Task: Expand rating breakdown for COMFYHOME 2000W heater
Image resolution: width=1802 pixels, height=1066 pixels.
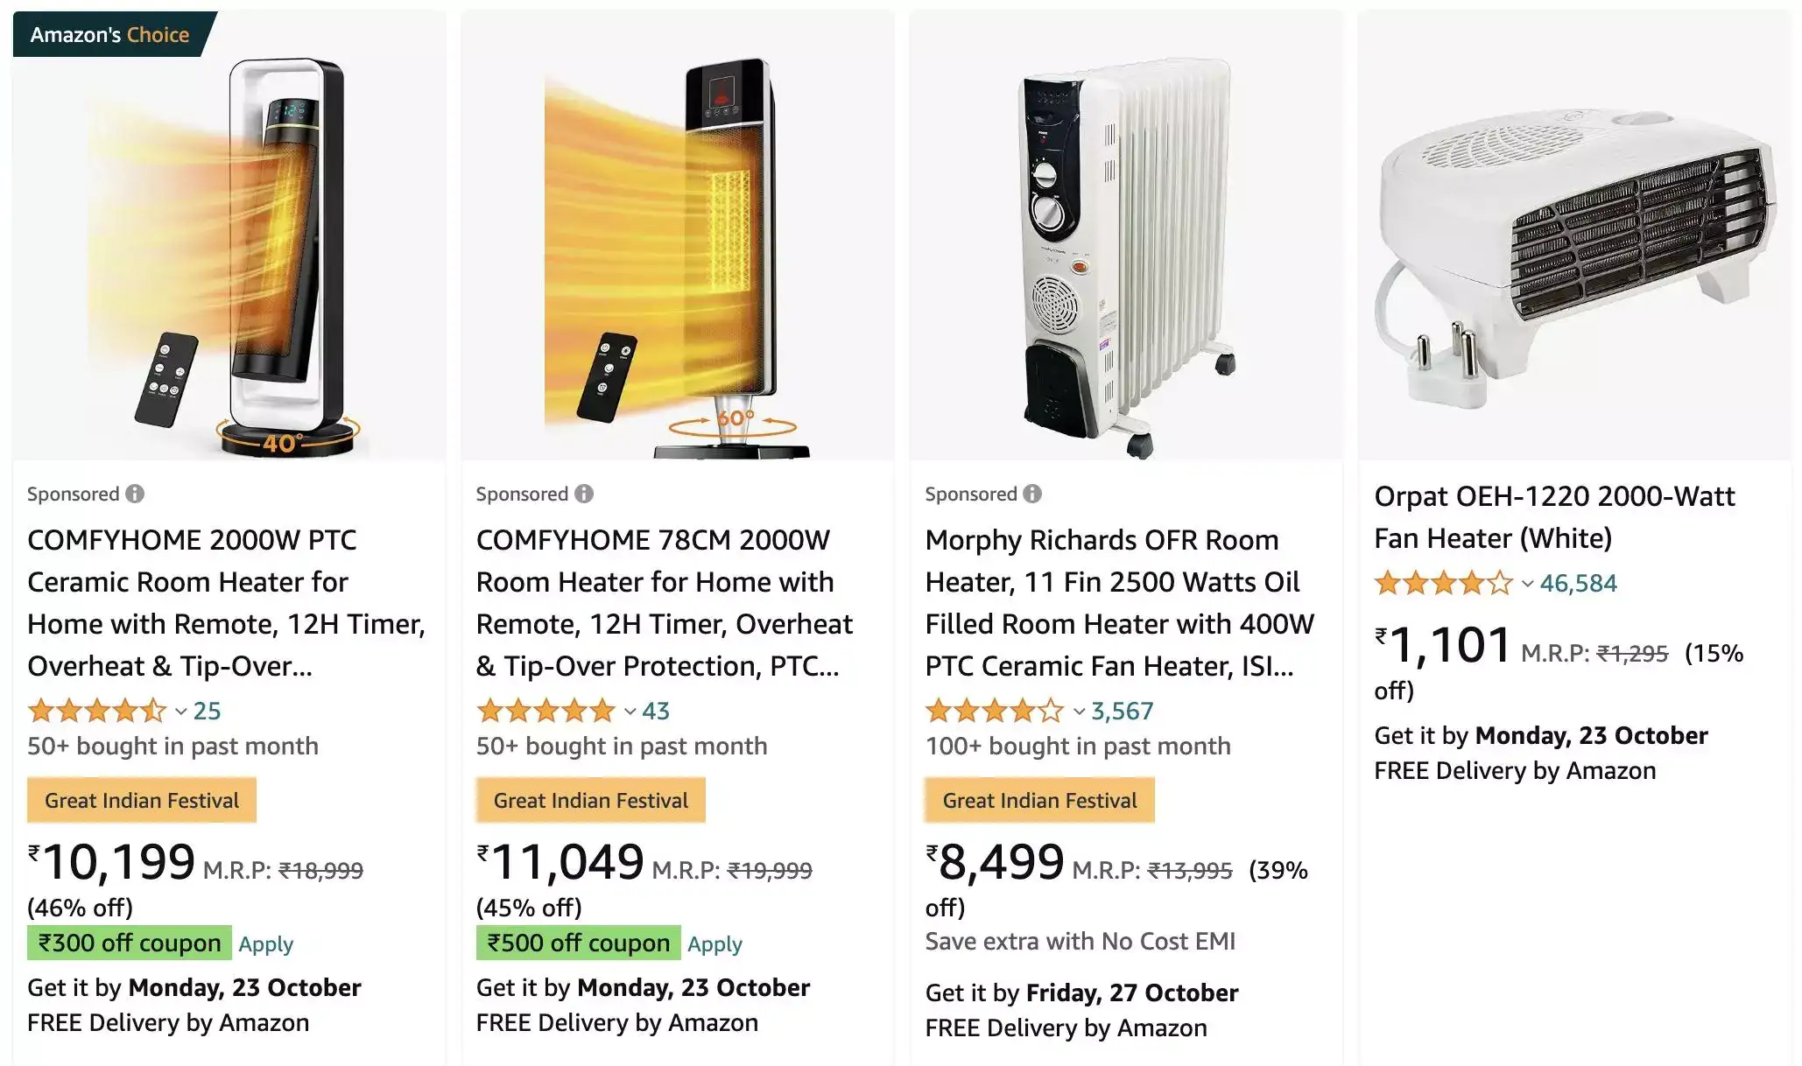Action: click(180, 712)
